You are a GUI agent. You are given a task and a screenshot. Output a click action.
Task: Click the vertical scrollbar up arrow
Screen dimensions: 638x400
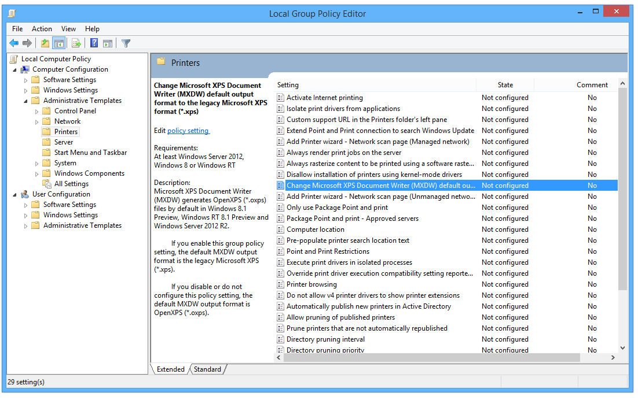pyautogui.click(x=622, y=84)
